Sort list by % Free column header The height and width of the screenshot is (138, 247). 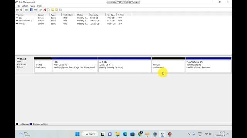[124, 15]
